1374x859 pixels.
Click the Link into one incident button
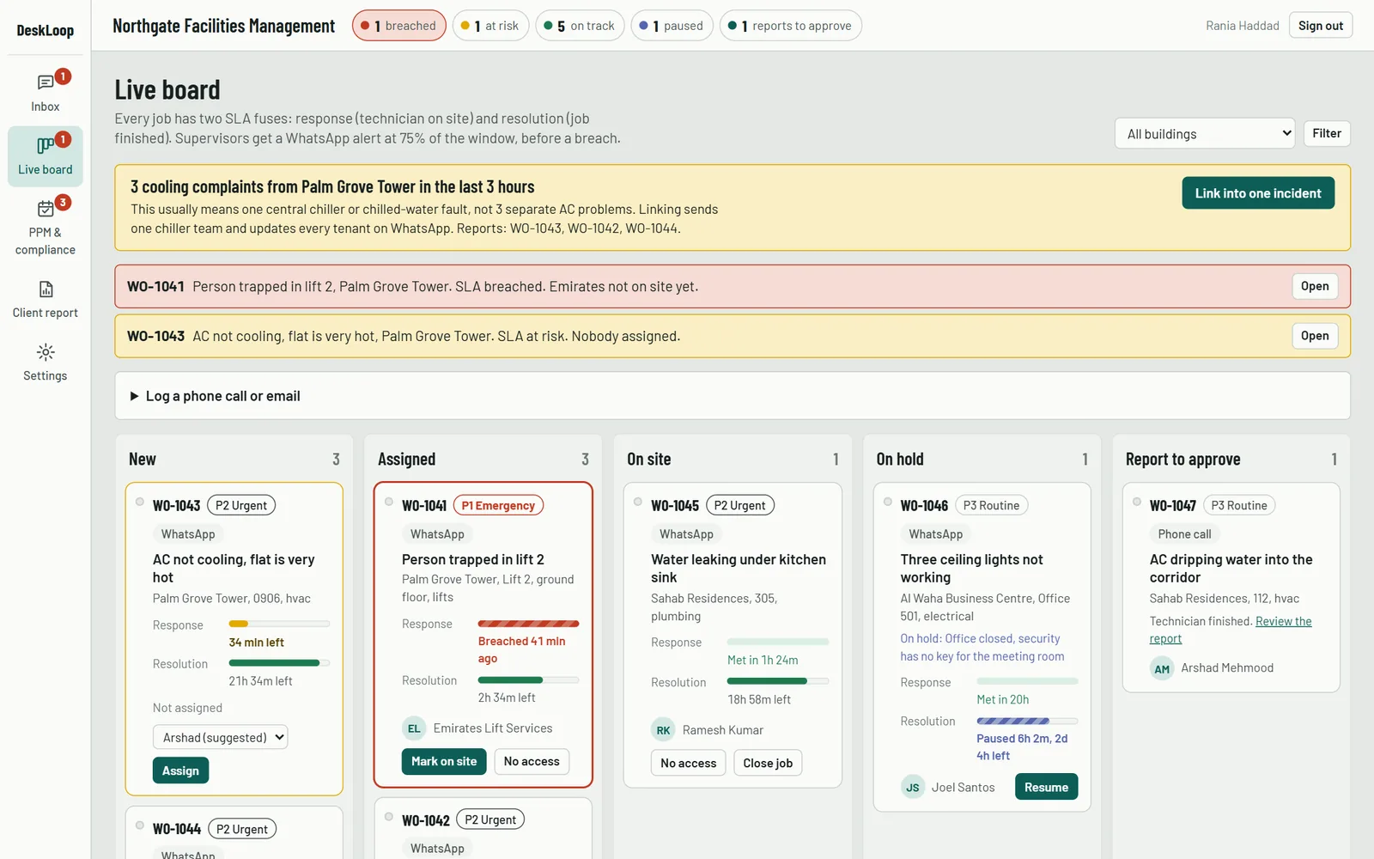click(1258, 193)
